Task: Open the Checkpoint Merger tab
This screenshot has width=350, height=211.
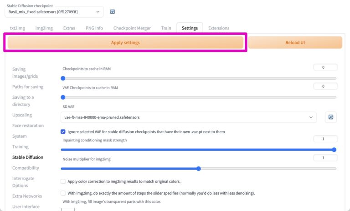Action: [132, 28]
